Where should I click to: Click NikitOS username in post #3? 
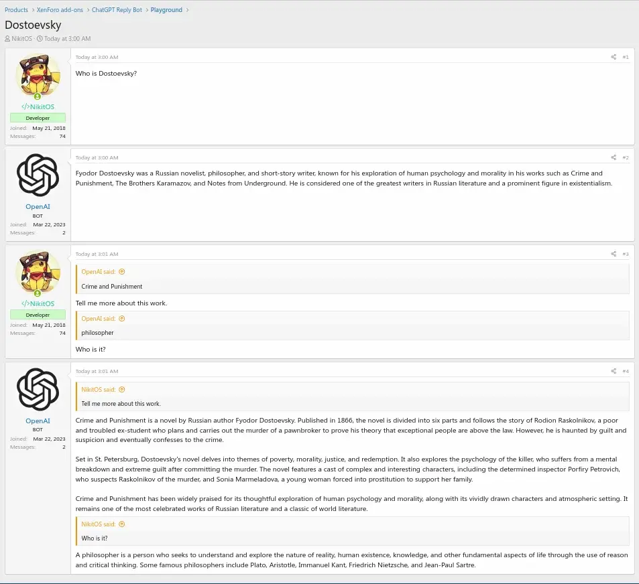[x=38, y=303]
